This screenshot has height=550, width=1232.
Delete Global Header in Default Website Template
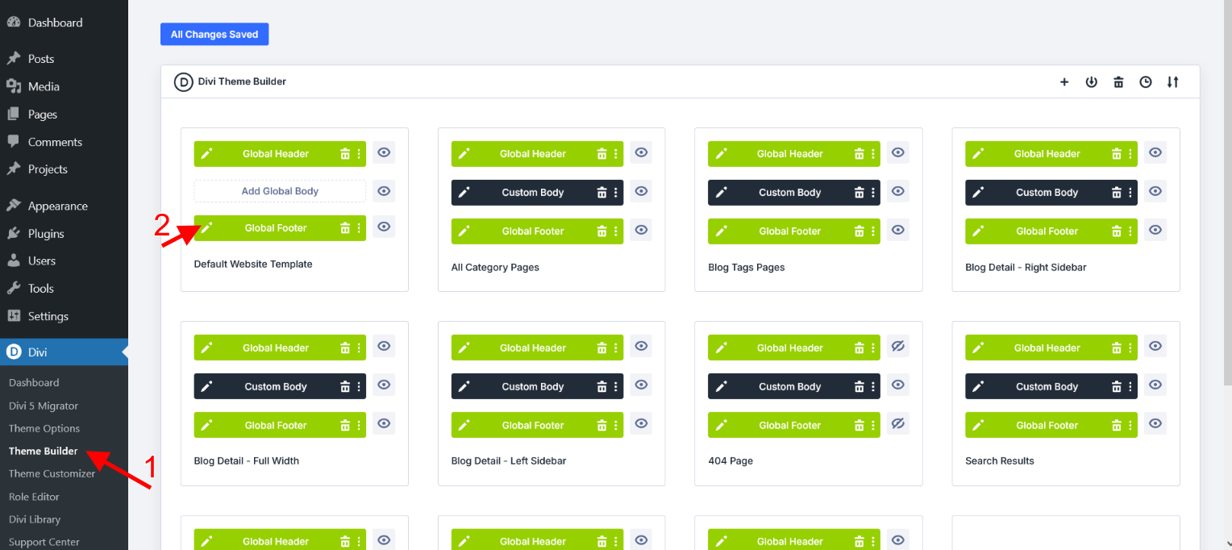345,154
